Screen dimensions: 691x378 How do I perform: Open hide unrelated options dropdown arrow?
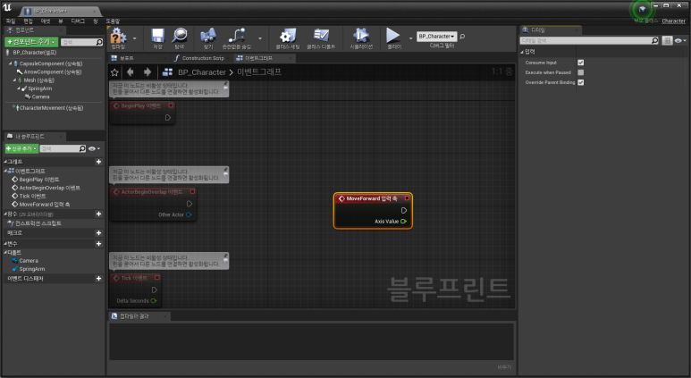point(260,38)
